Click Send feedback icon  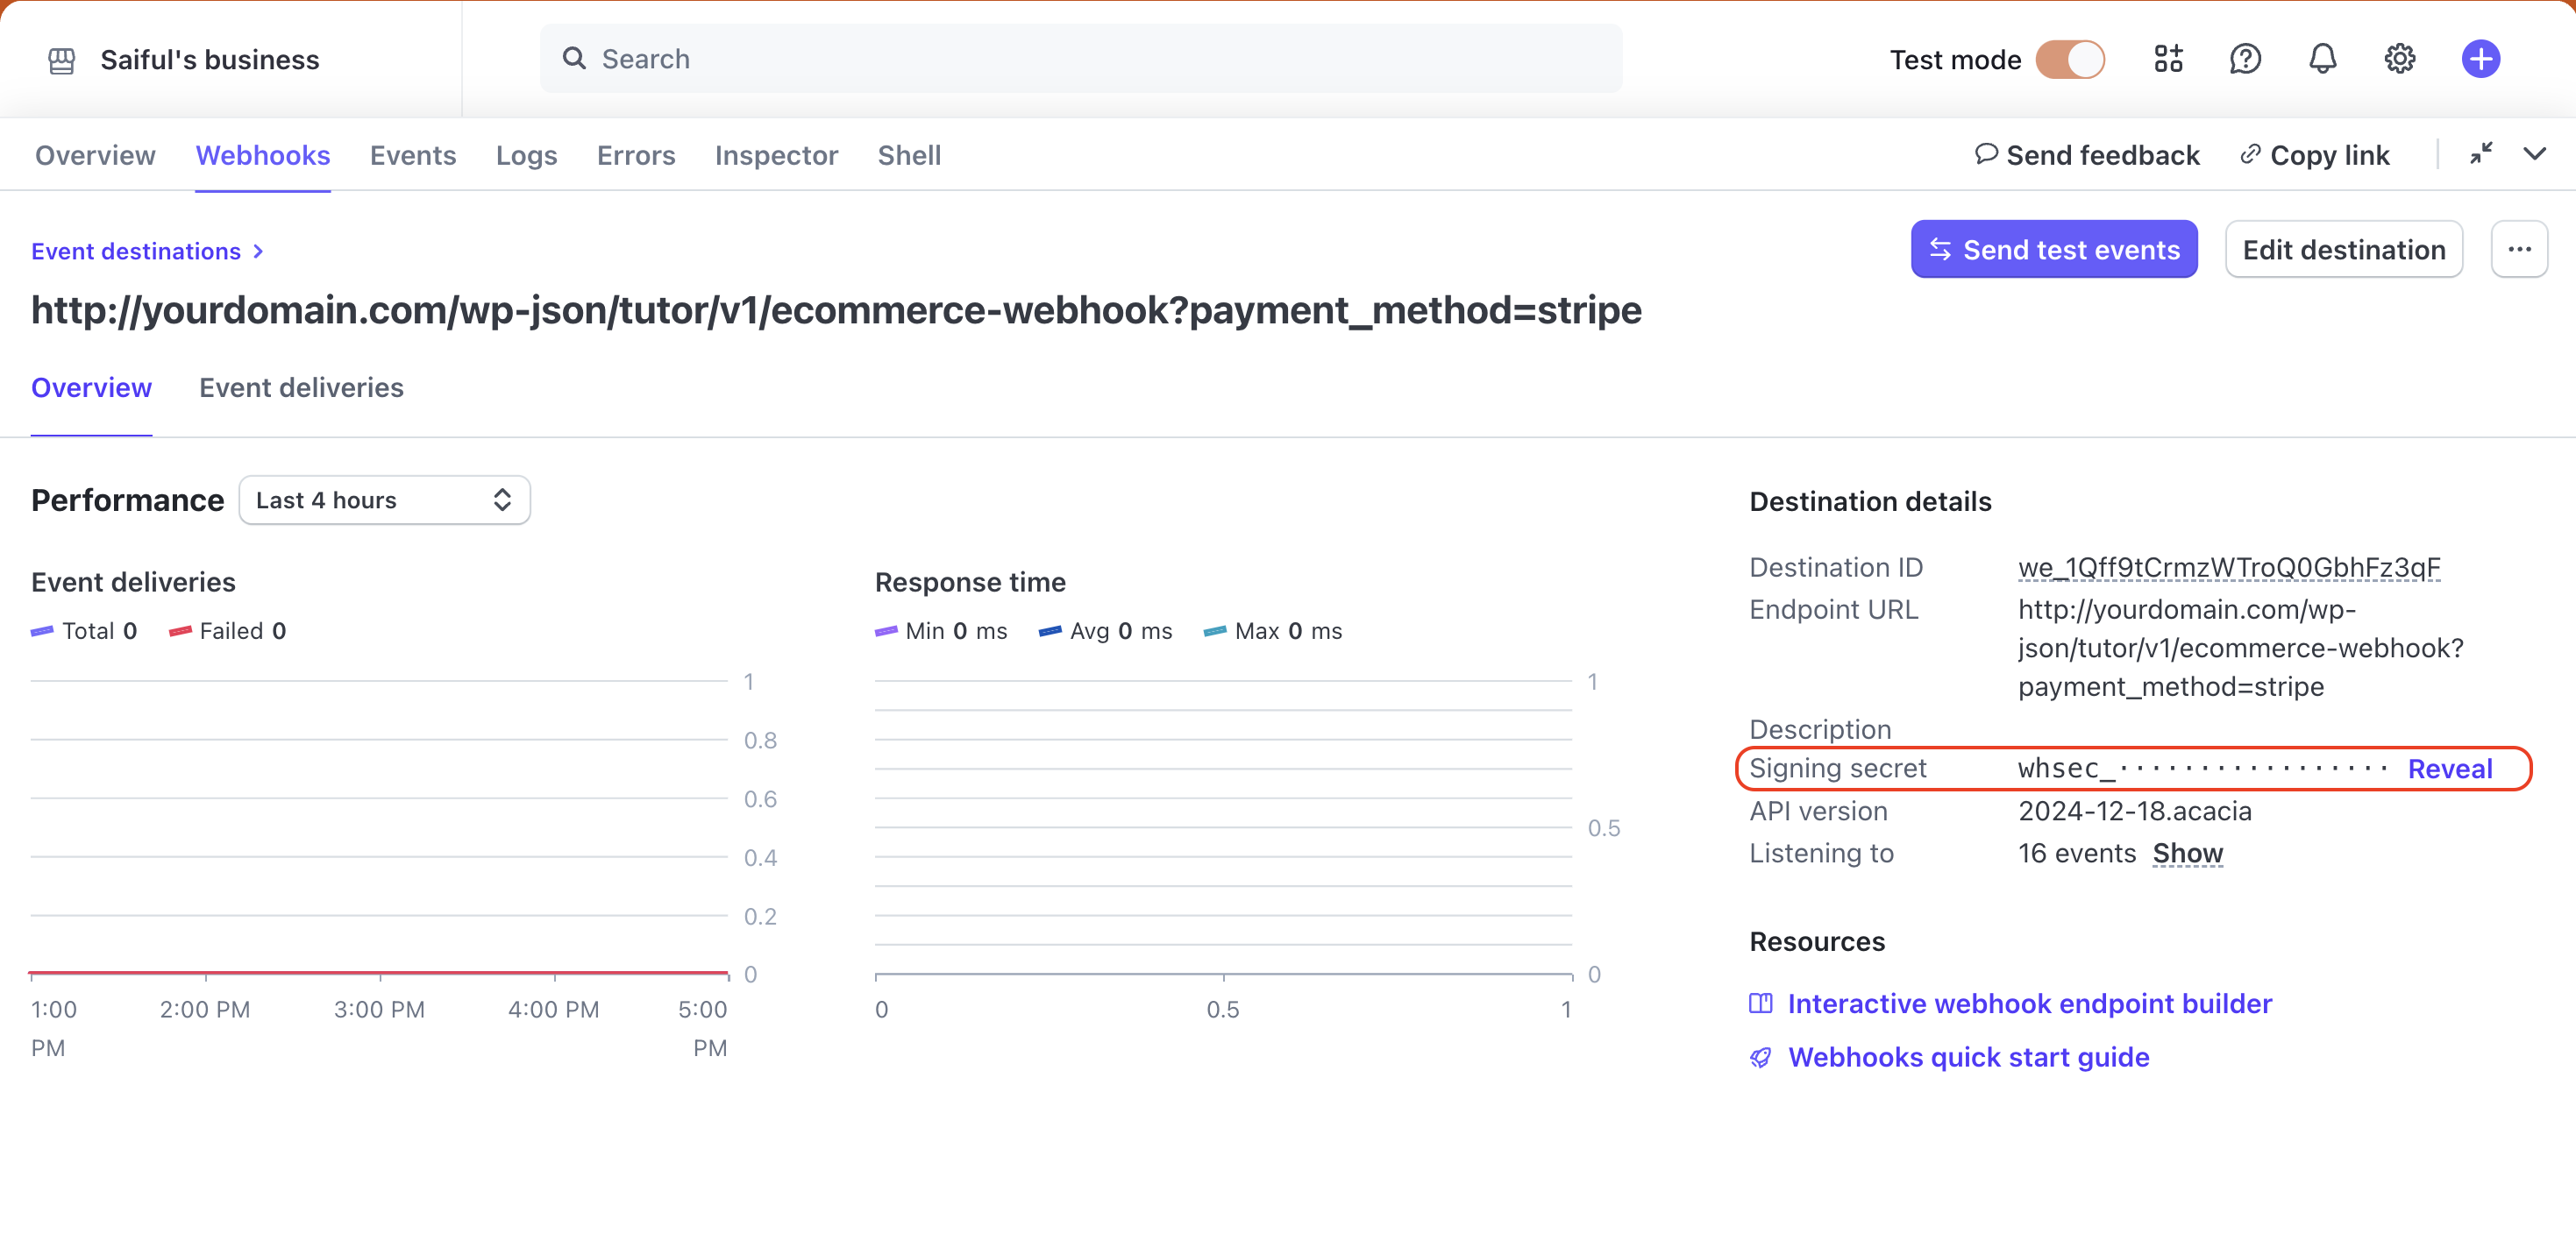pos(1982,154)
